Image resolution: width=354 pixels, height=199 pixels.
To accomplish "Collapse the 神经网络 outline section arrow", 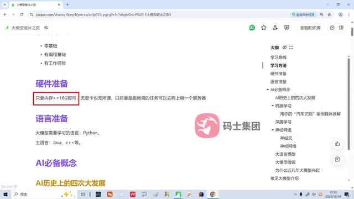I will (x=273, y=130).
